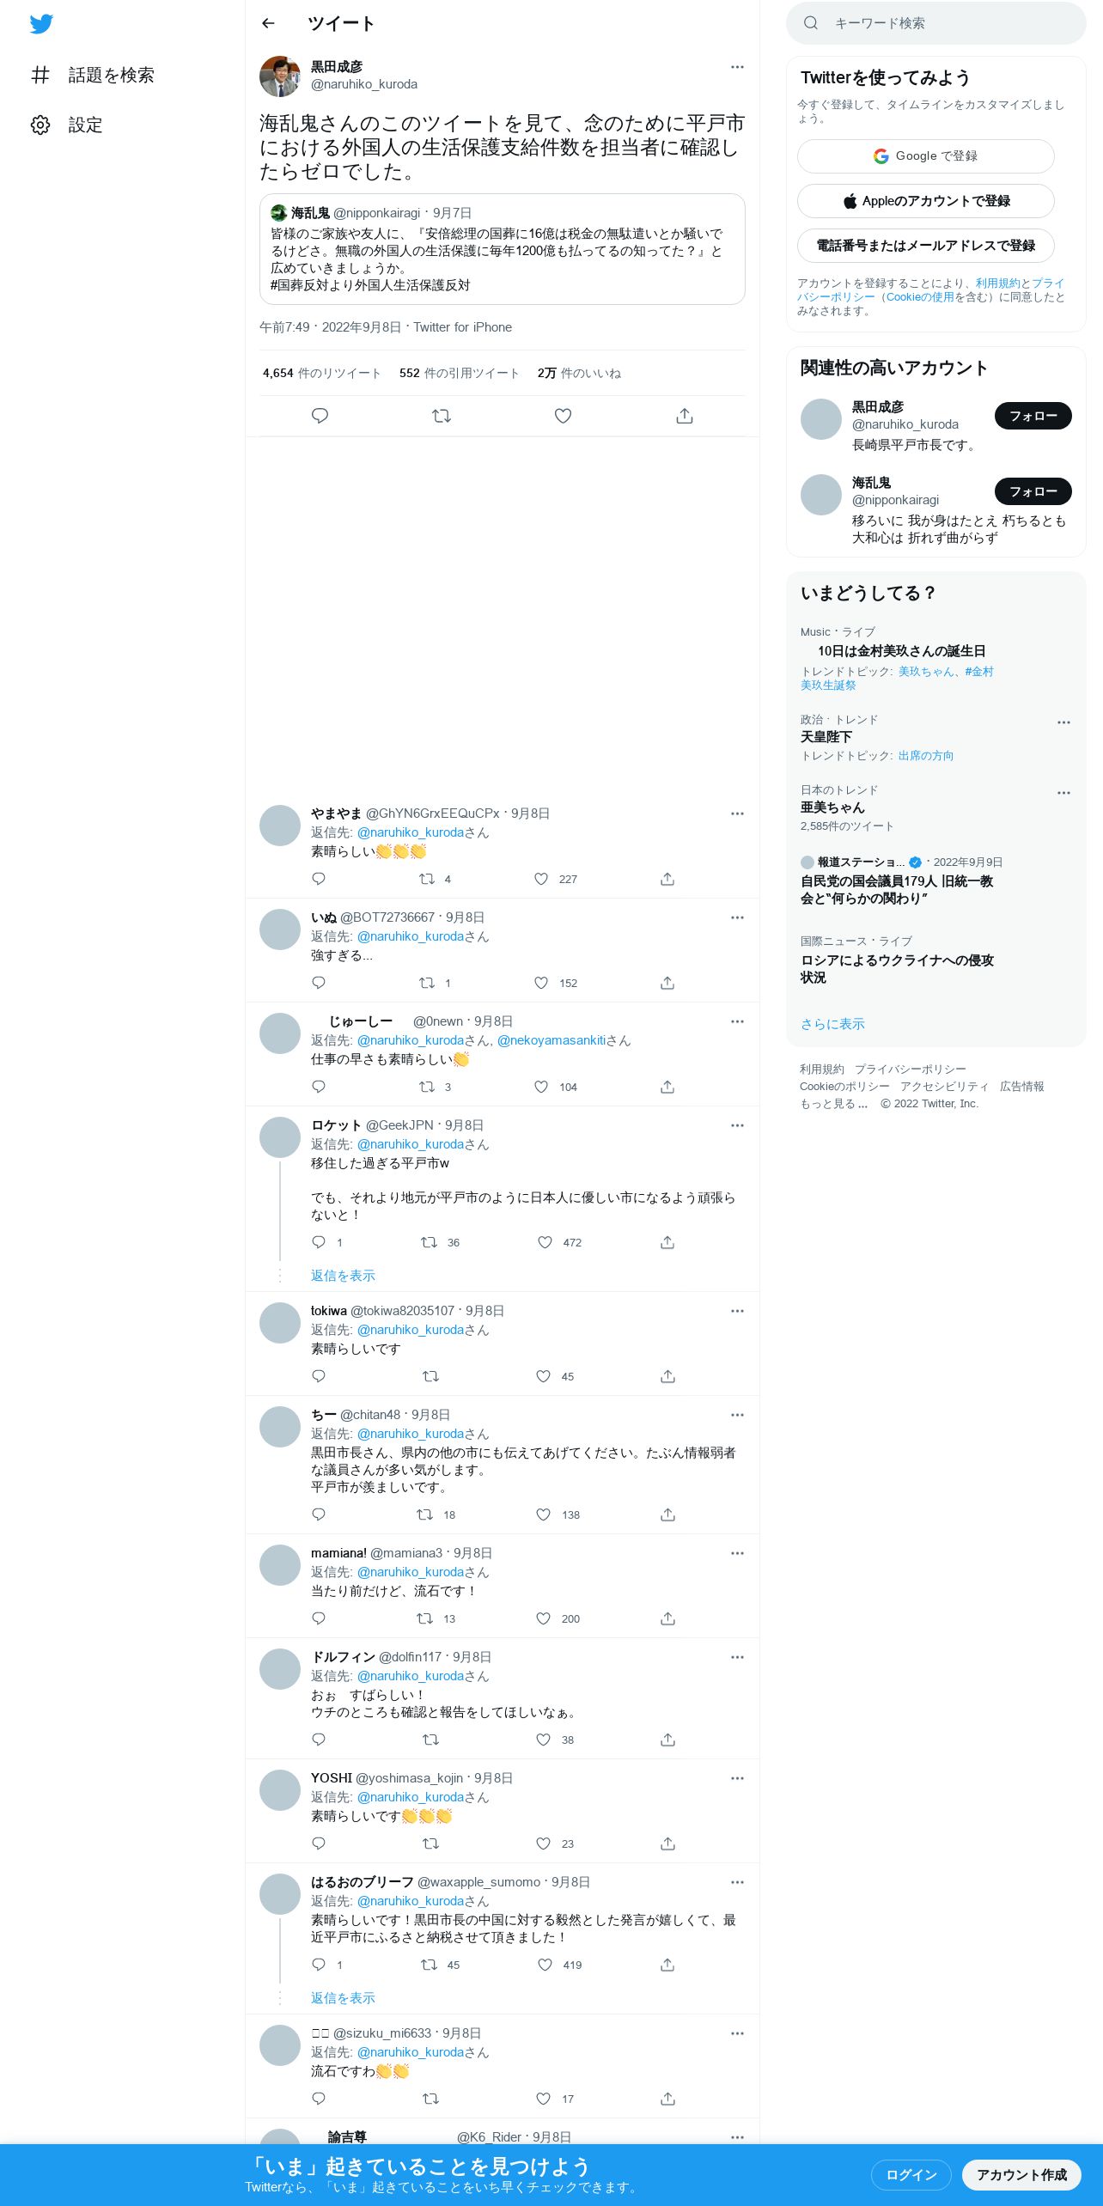Open settings gear in left sidebar
This screenshot has width=1103, height=2206.
coord(40,125)
